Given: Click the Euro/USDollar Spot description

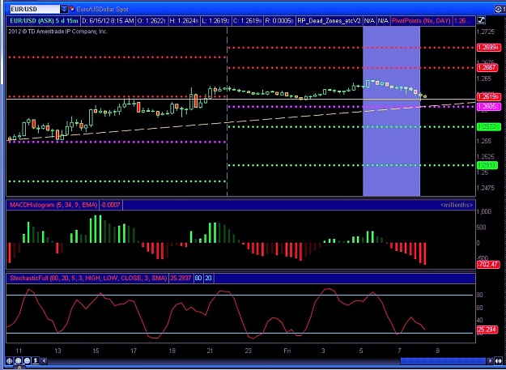Looking at the screenshot, I should (102, 10).
